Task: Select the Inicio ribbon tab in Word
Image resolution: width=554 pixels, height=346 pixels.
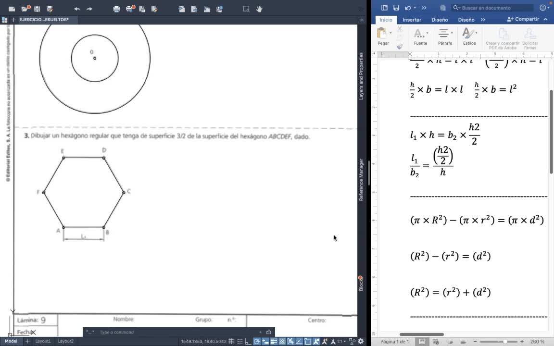Action: [386, 20]
